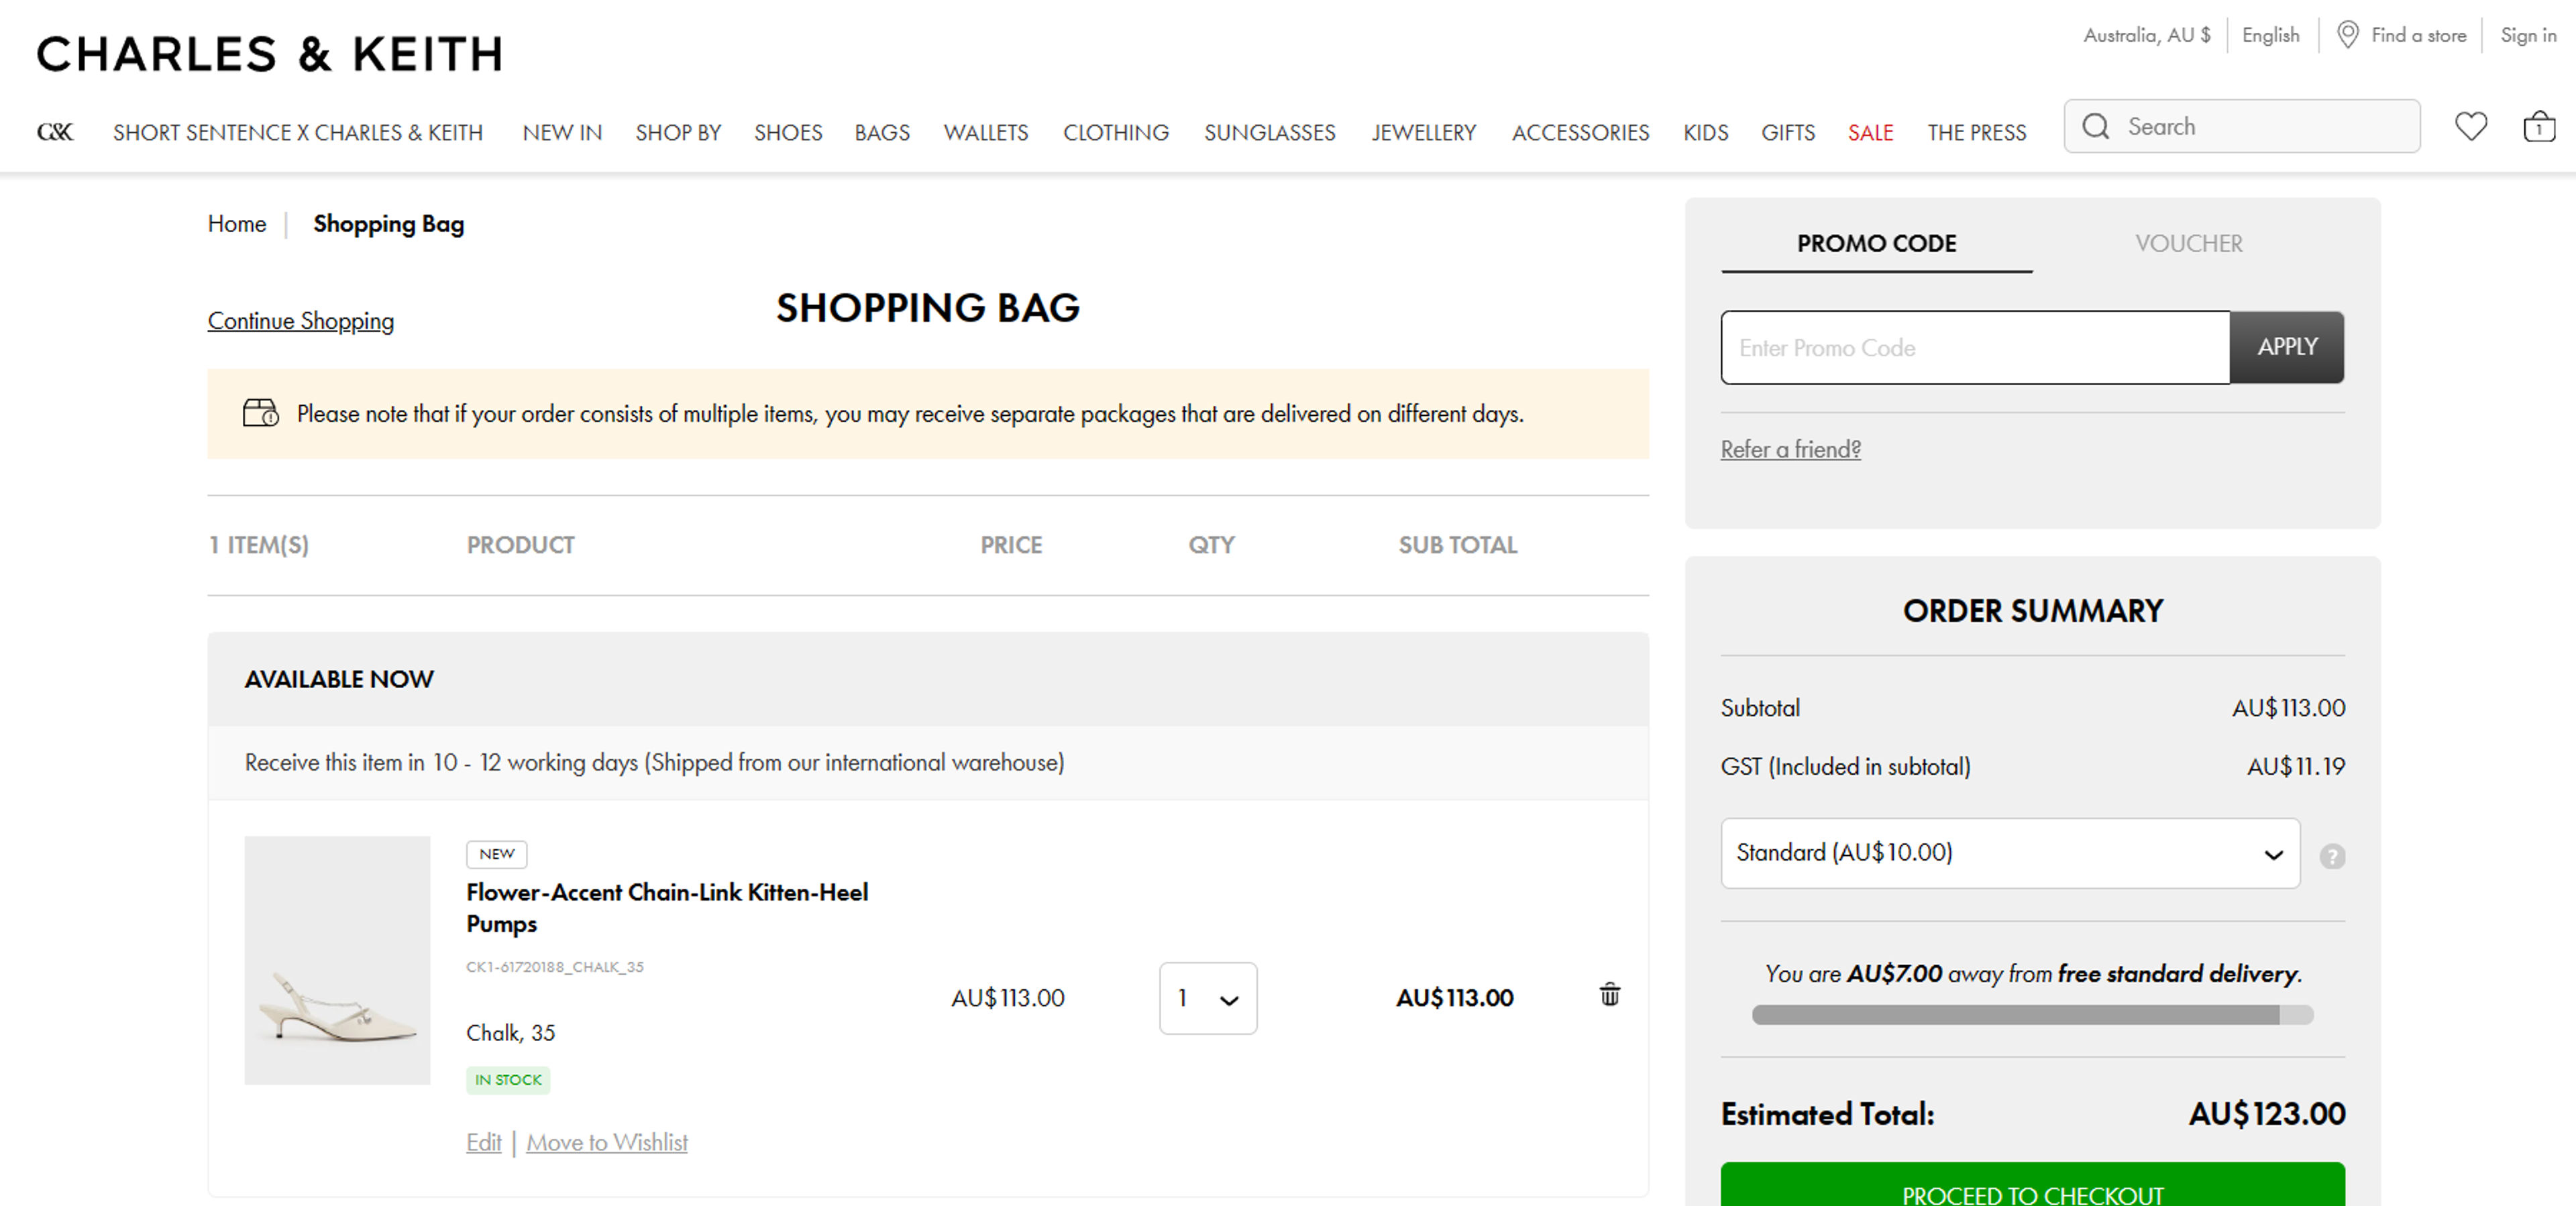Open the wishlist heart icon
This screenshot has width=2576, height=1206.
tap(2470, 127)
